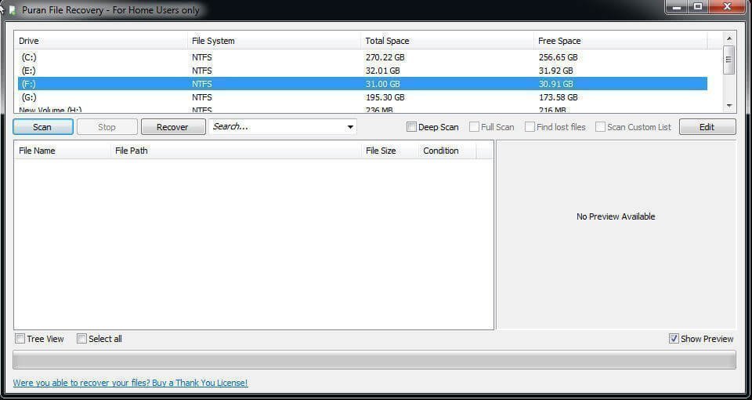
Task: Click the 31.92 GB free space value
Action: click(x=555, y=71)
